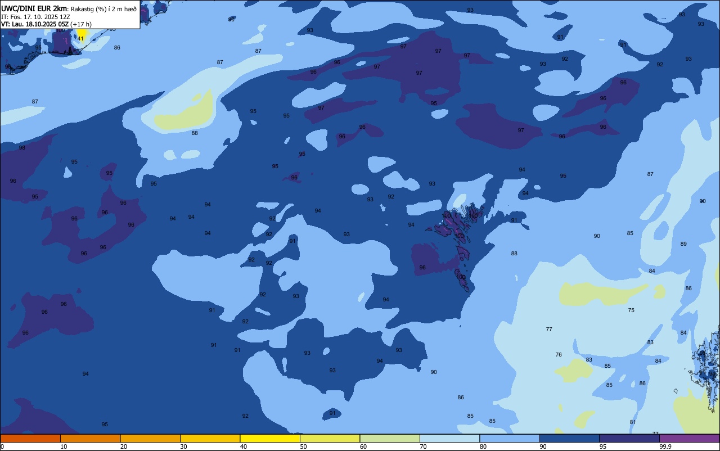Select the pale green 60–70 legend swatch

pos(390,439)
